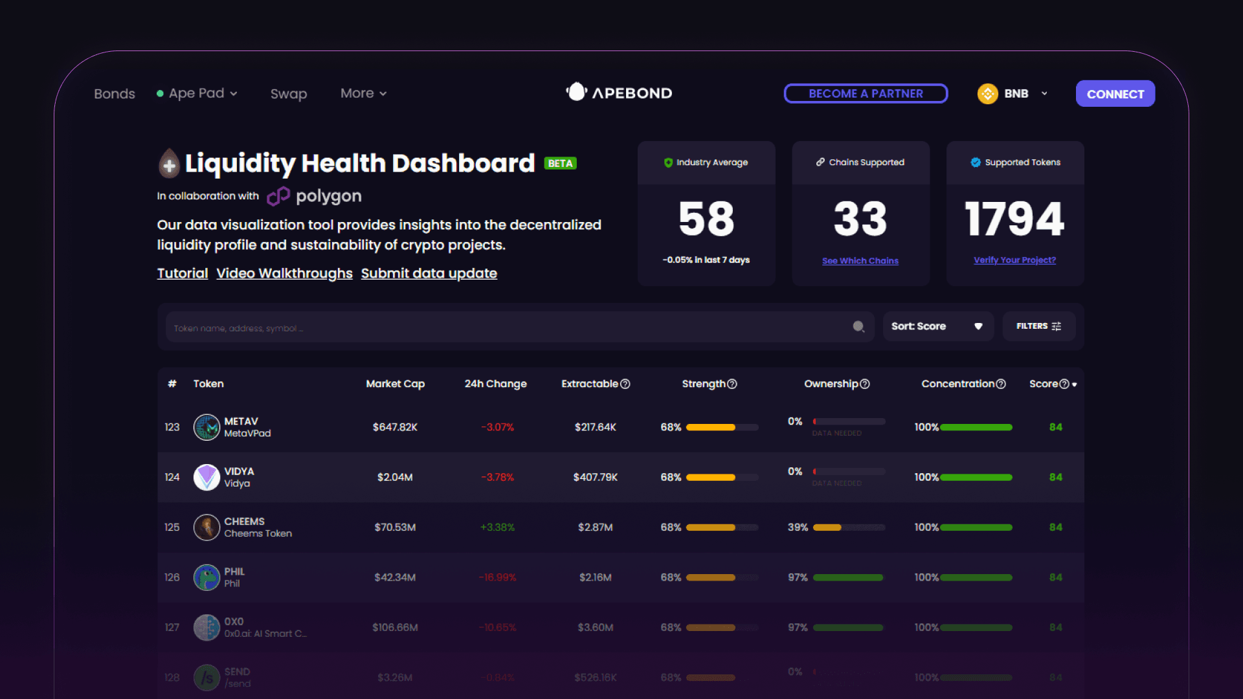
Task: Click the 0X0 market cap $106.66M
Action: pyautogui.click(x=395, y=627)
